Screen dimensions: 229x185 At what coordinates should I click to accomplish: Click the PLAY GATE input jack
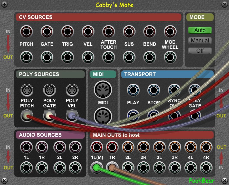(x=195, y=90)
